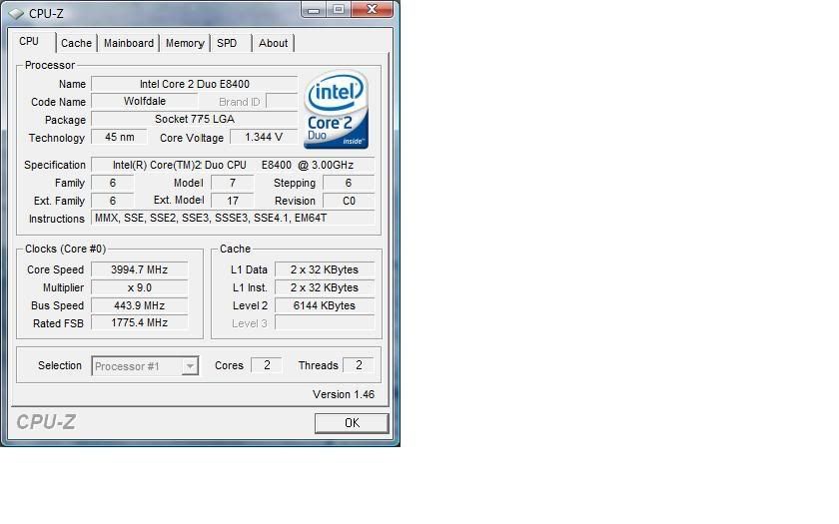This screenshot has height=524, width=839.
Task: Click the Instructions field 'MMX, SSE, SSE2...'
Action: [x=233, y=219]
